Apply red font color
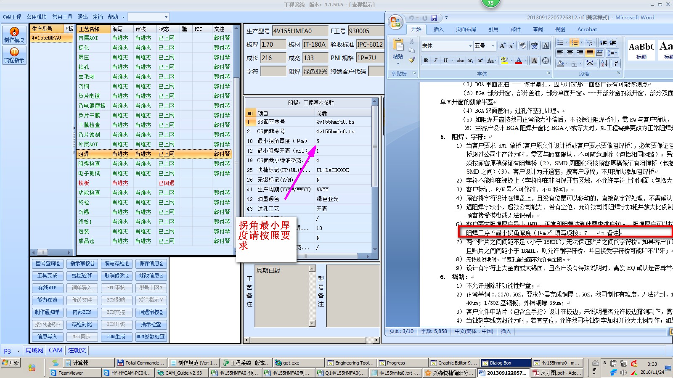The height and width of the screenshot is (378, 673). tap(519, 61)
